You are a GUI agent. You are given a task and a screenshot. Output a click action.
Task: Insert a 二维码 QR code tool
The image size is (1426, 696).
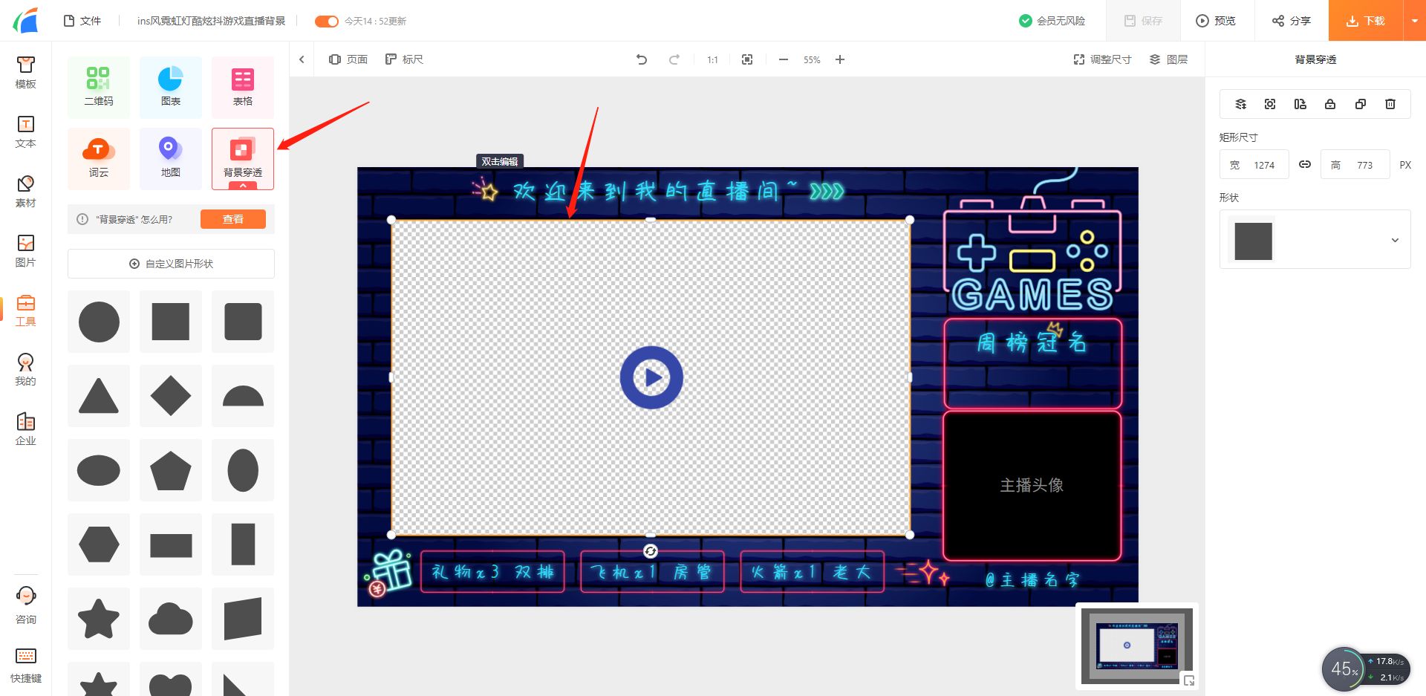[x=99, y=87]
